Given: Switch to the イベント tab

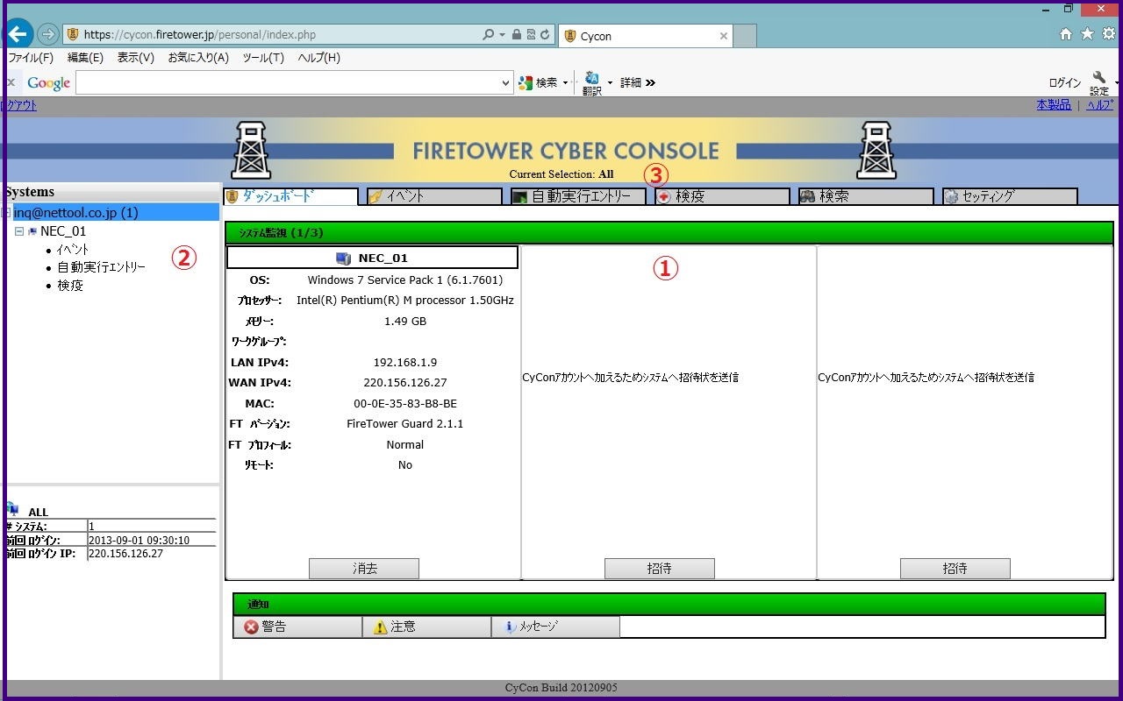Looking at the screenshot, I should click(433, 196).
